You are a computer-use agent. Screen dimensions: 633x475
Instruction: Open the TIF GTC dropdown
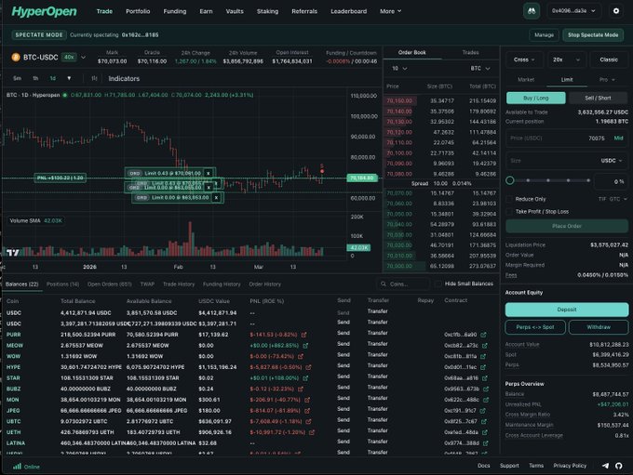click(x=613, y=199)
